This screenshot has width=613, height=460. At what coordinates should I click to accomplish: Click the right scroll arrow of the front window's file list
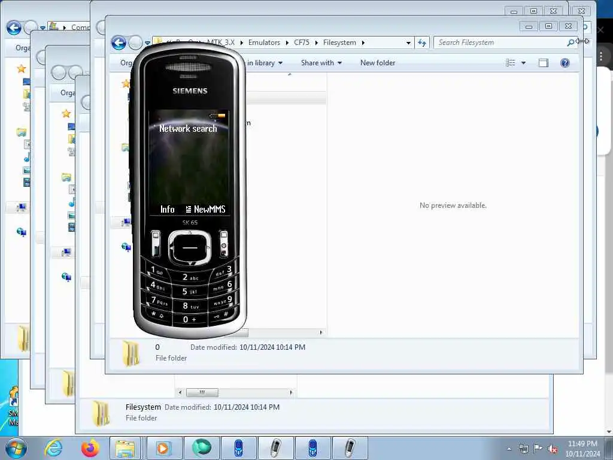tap(321, 332)
